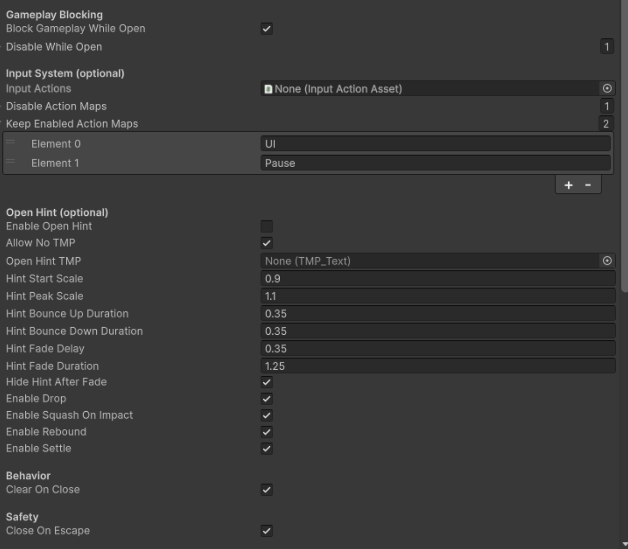Expand the Disable While Open foldout
The image size is (628, 549).
[x=3, y=47]
